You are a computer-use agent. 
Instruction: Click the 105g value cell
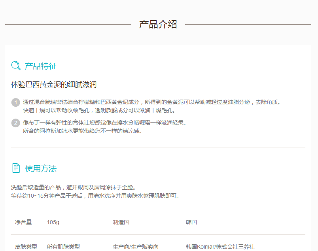click(x=53, y=222)
